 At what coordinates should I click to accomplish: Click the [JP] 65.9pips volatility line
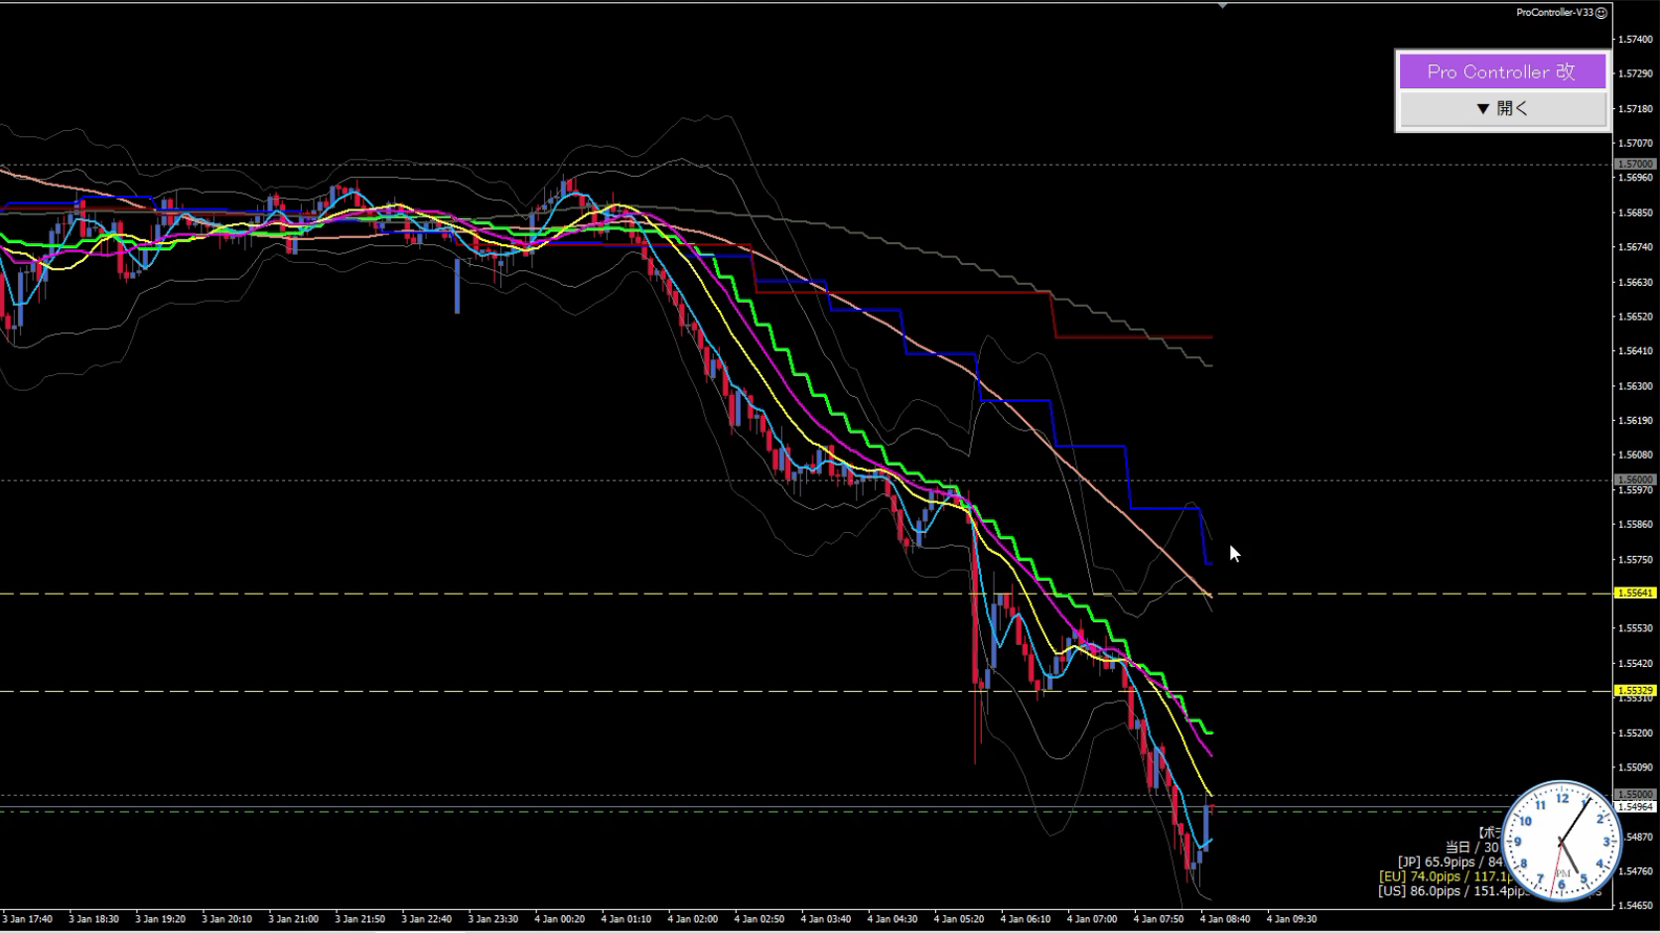1451,862
